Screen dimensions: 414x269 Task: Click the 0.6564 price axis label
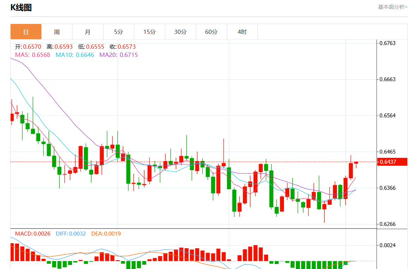(388, 116)
